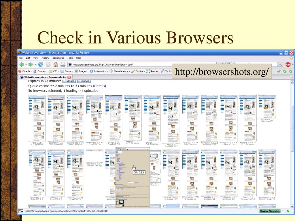Viewport: 295px width, 221px height.
Task: Click the green checkmark validation icon
Action: click(279, 71)
